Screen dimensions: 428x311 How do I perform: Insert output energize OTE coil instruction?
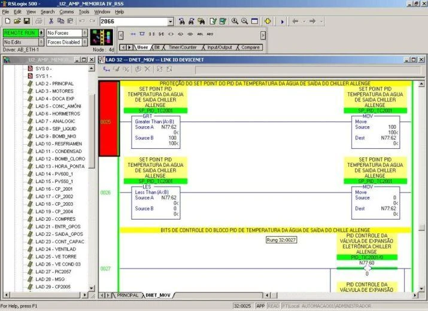(171, 34)
